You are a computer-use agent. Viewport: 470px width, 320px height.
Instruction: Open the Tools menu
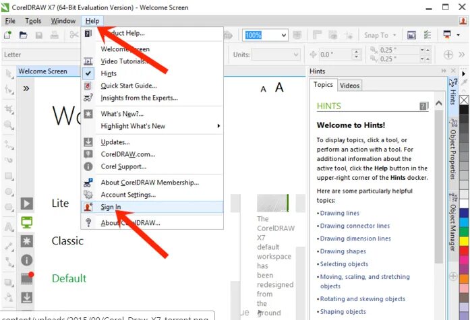point(33,21)
